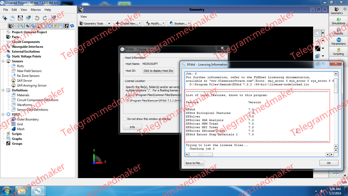Image resolution: width=348 pixels, height=196 pixels.
Task: Open the Simulations workspace button
Action: click(x=338, y=21)
